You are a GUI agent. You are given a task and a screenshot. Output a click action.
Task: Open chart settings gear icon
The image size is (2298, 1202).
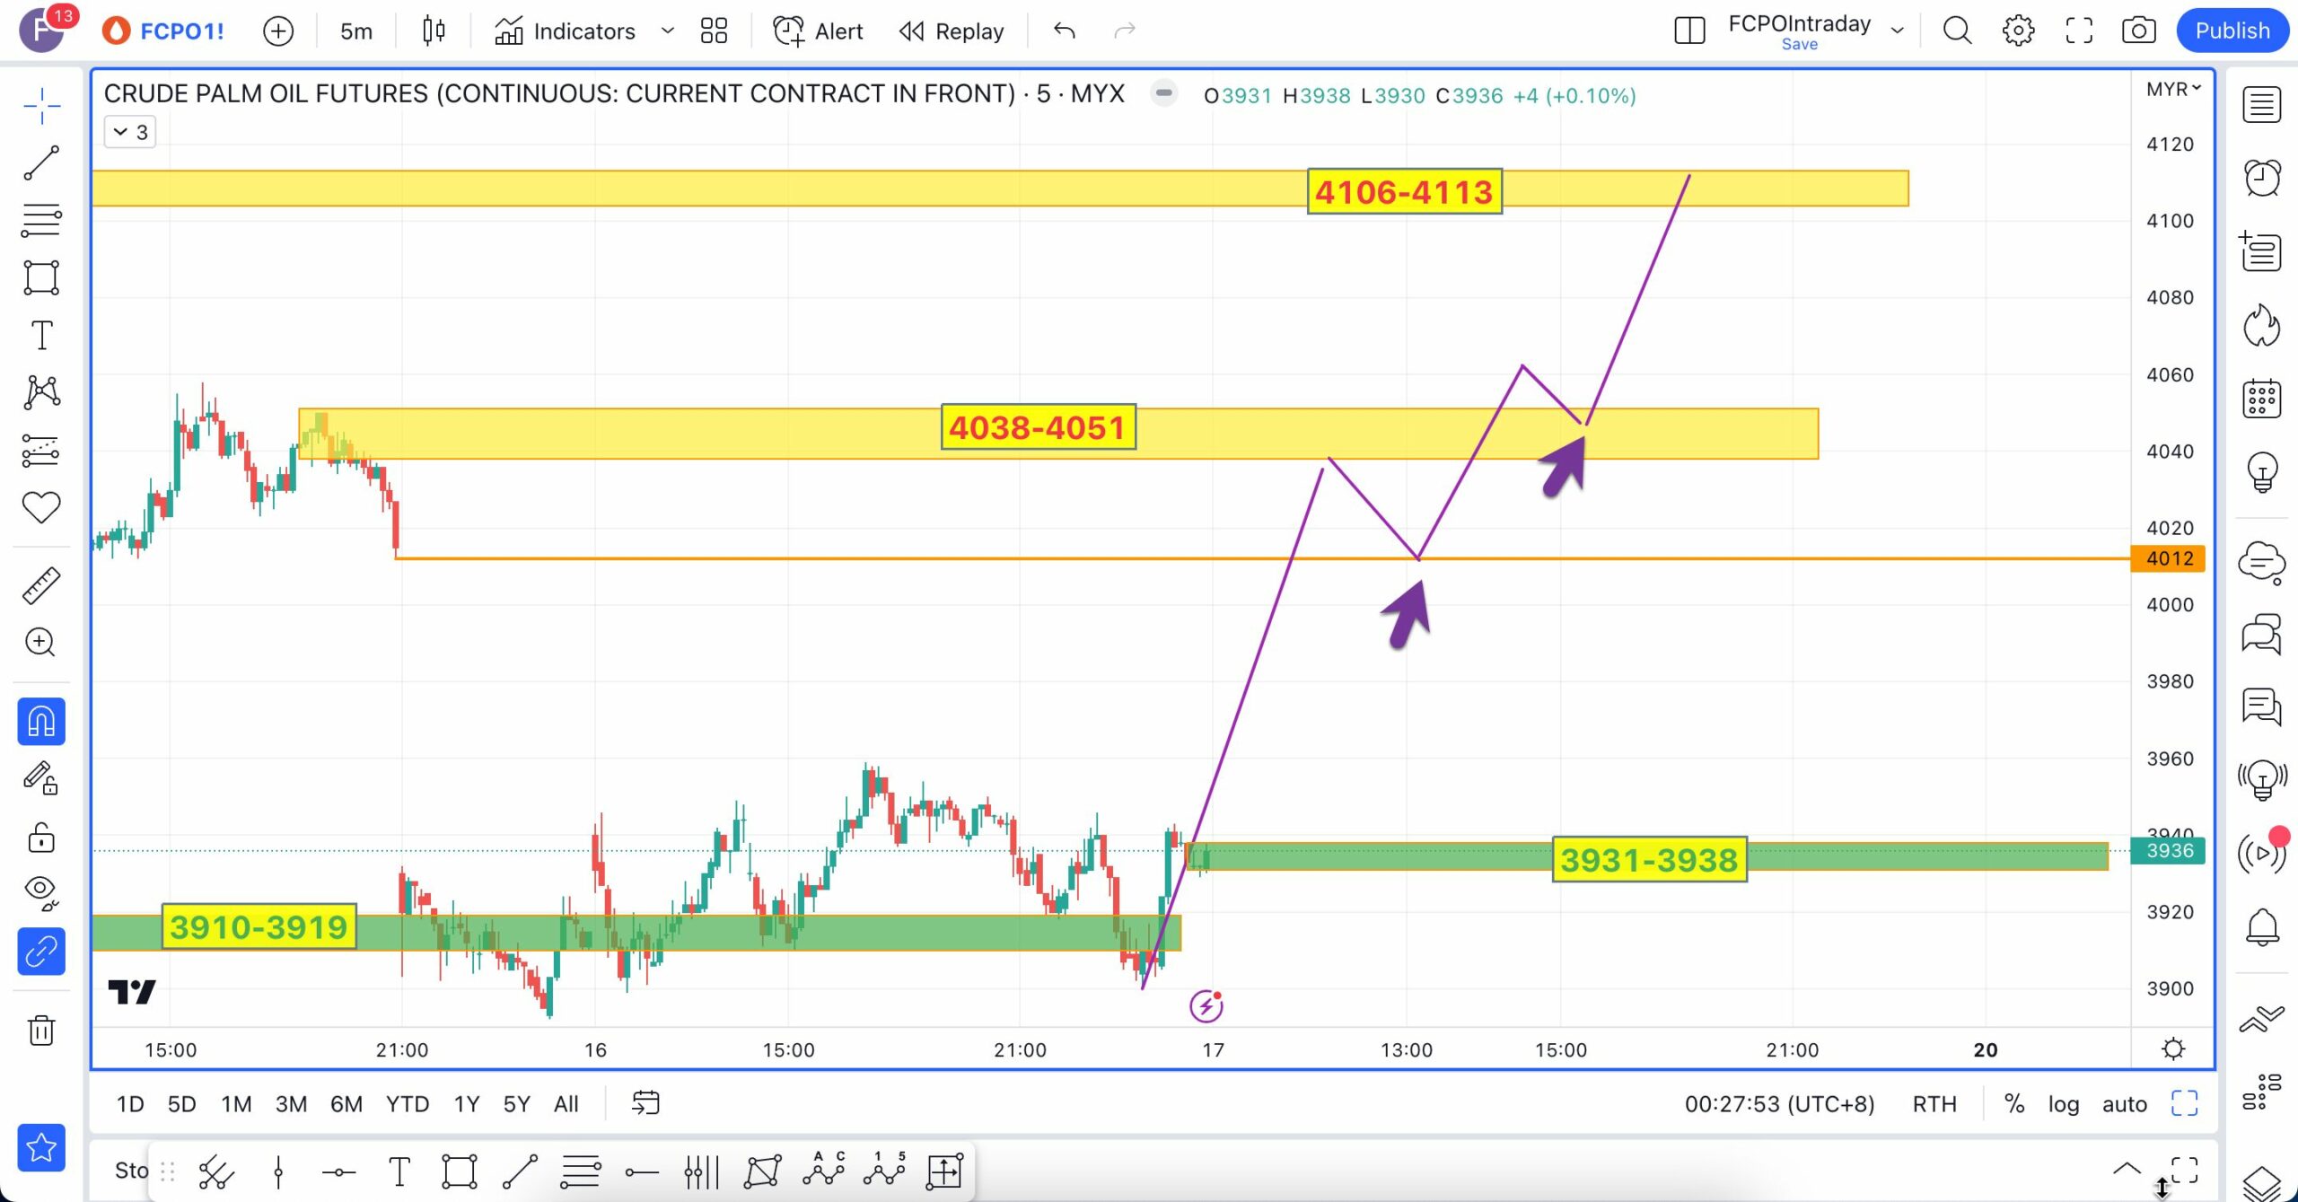(2018, 31)
